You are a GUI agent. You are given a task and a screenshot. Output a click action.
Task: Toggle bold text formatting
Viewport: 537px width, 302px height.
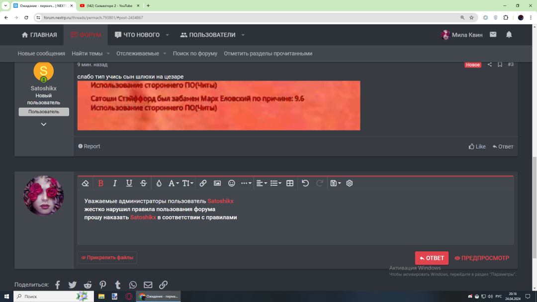click(x=100, y=183)
